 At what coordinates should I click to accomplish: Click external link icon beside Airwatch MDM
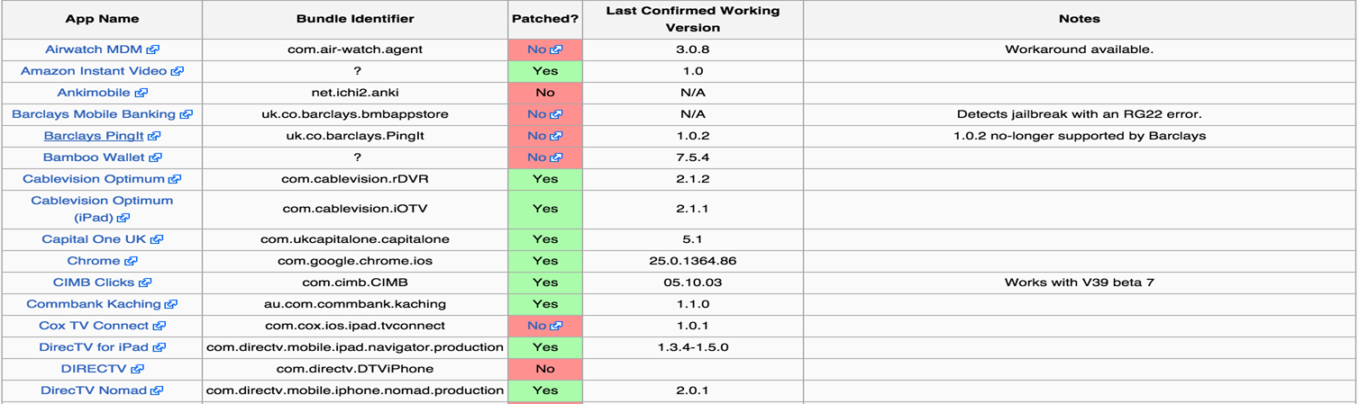(x=154, y=49)
